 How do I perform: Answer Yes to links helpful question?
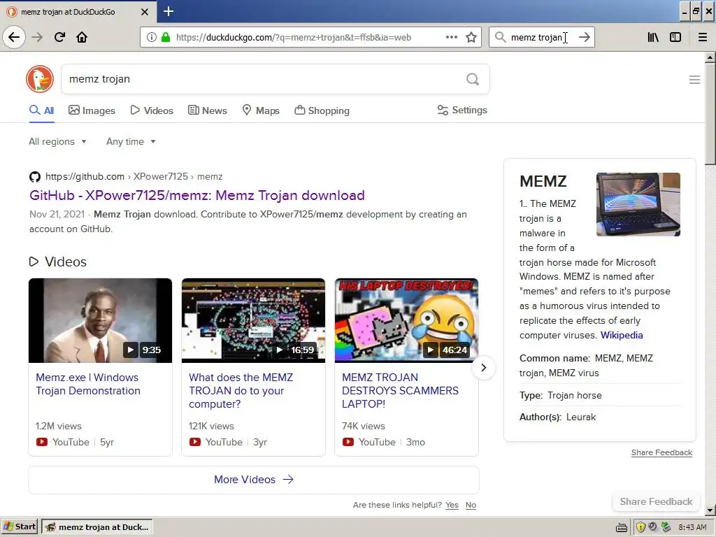coord(452,505)
